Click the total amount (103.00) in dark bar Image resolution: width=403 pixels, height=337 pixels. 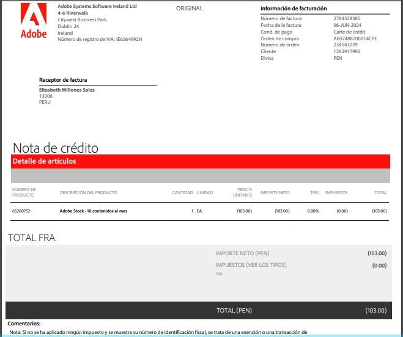pyautogui.click(x=375, y=311)
